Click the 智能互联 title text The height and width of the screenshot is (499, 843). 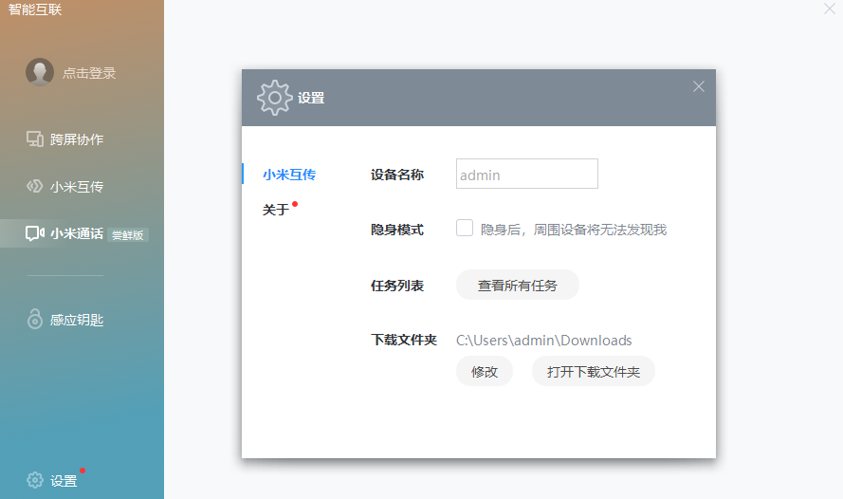(35, 9)
